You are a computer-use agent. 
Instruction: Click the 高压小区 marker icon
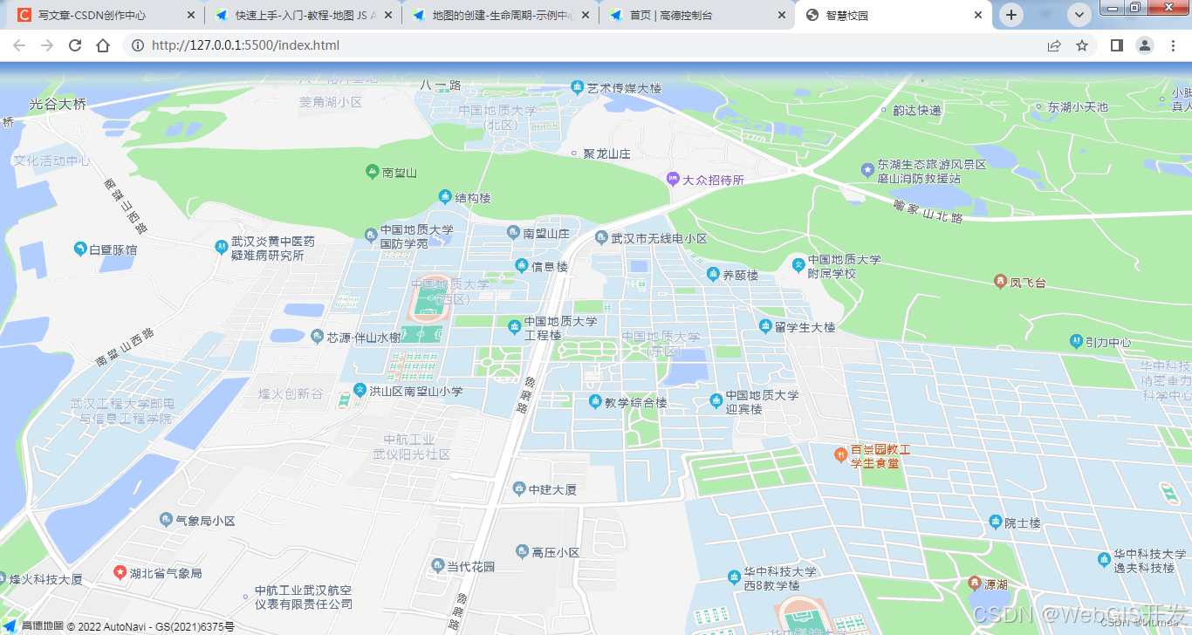coord(522,551)
